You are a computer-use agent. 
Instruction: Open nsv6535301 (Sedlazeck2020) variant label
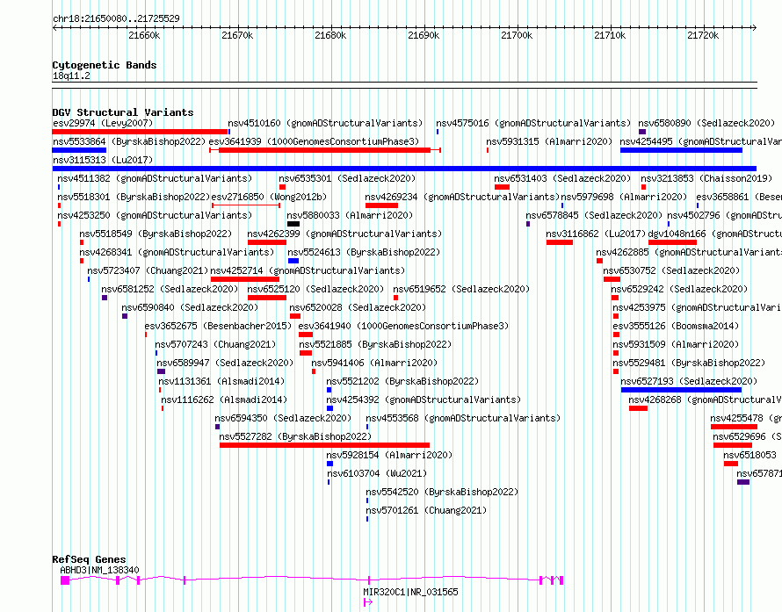pyautogui.click(x=347, y=178)
